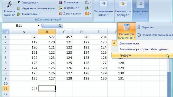This screenshot has height=97, width=173.
Task: Open the Текстовые dropdown arrow
Action: pos(79,8)
